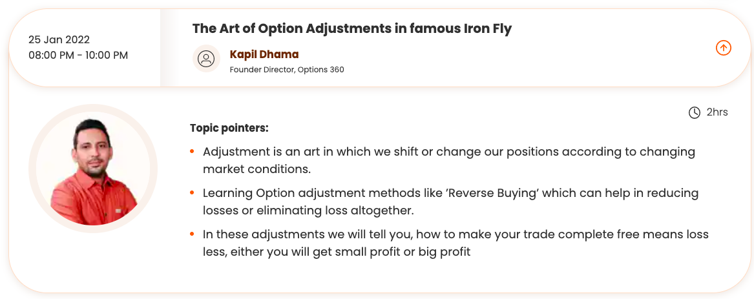Open Kapil Dhama's circular profile photo

pyautogui.click(x=93, y=169)
